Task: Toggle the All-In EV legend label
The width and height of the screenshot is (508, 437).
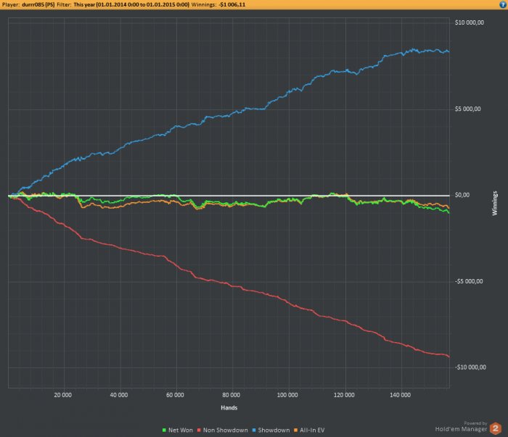Action: click(x=312, y=430)
